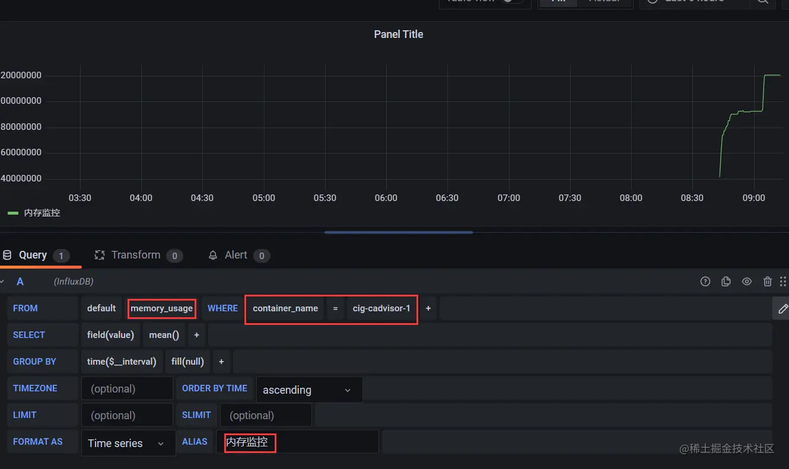Screen dimensions: 789x469
Task: Add a new WHERE condition plus
Action: (428, 308)
